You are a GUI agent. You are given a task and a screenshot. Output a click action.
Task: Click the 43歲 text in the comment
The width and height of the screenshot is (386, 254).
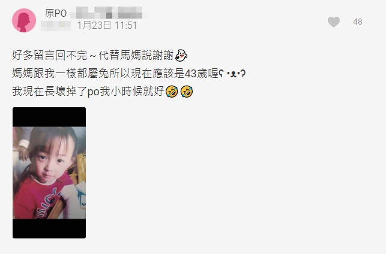(196, 74)
